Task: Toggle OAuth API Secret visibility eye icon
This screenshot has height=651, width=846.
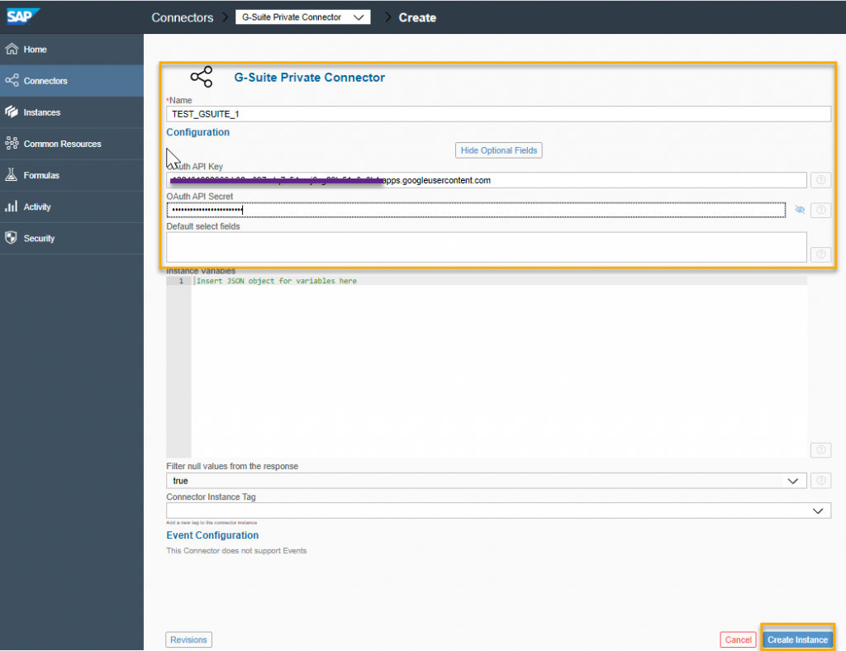Action: (x=800, y=210)
